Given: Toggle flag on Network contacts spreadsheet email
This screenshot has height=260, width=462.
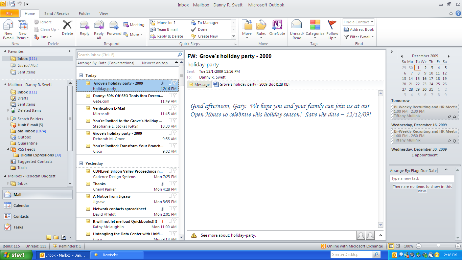Looking at the screenshot, I should [x=175, y=209].
